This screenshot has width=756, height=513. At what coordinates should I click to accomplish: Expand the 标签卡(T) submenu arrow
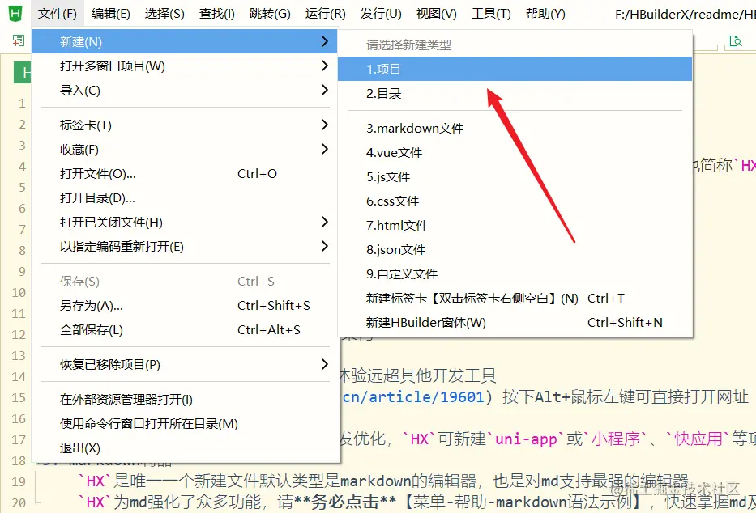325,125
